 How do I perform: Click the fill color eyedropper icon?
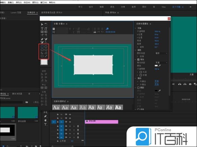coord(160,66)
